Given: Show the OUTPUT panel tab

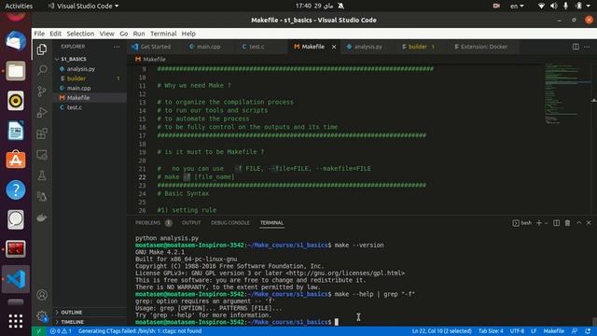Looking at the screenshot, I should point(191,223).
